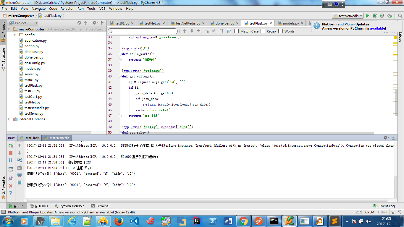Go up the stack trace in console
404x227 pixels.
click(20, 145)
